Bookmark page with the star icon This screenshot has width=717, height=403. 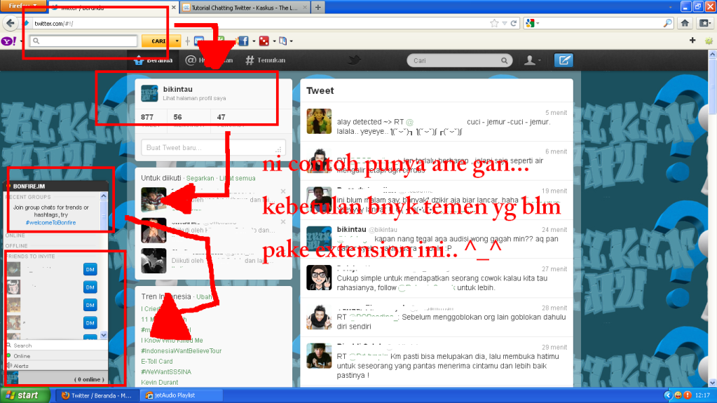(494, 23)
